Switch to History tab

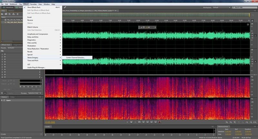pos(4,97)
